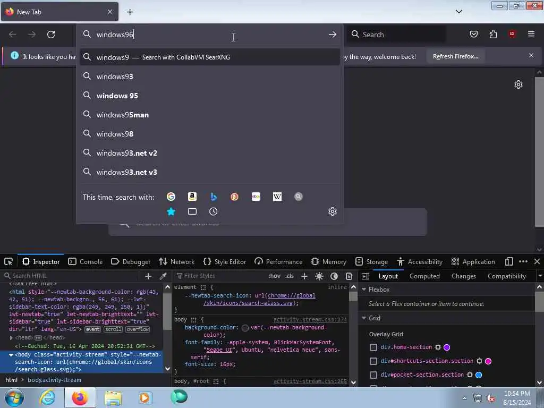Open devtools more options (three dots)
Screen dimensions: 544x408
[x=523, y=261]
